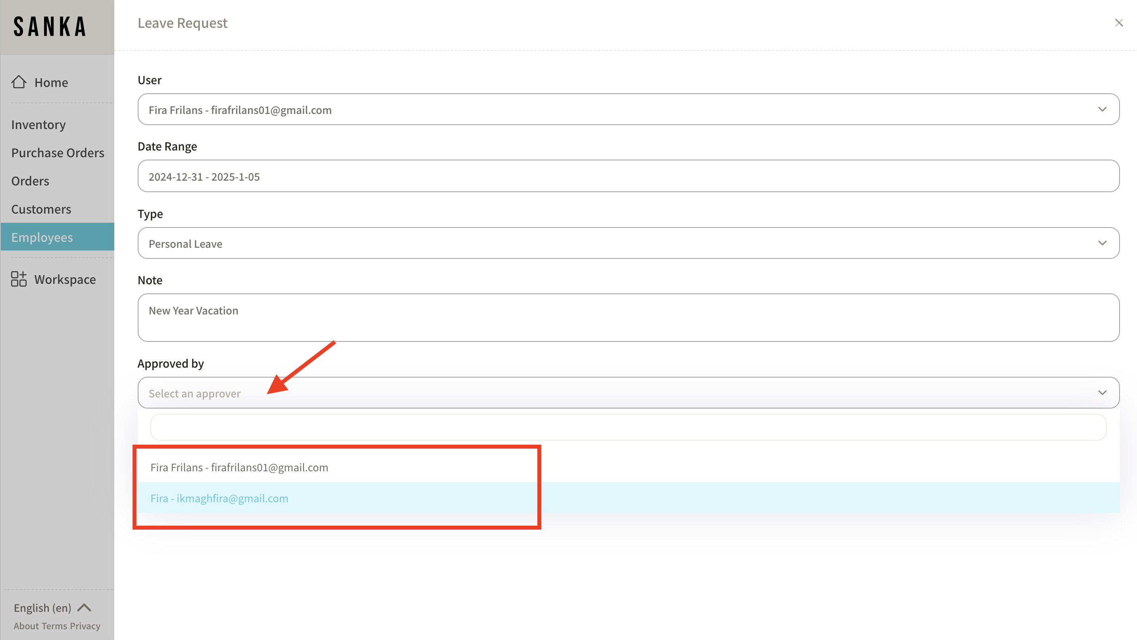Screen dimensions: 1137x640
Task: Choose ikmaghfira@gmail.com as approver
Action: coord(219,498)
